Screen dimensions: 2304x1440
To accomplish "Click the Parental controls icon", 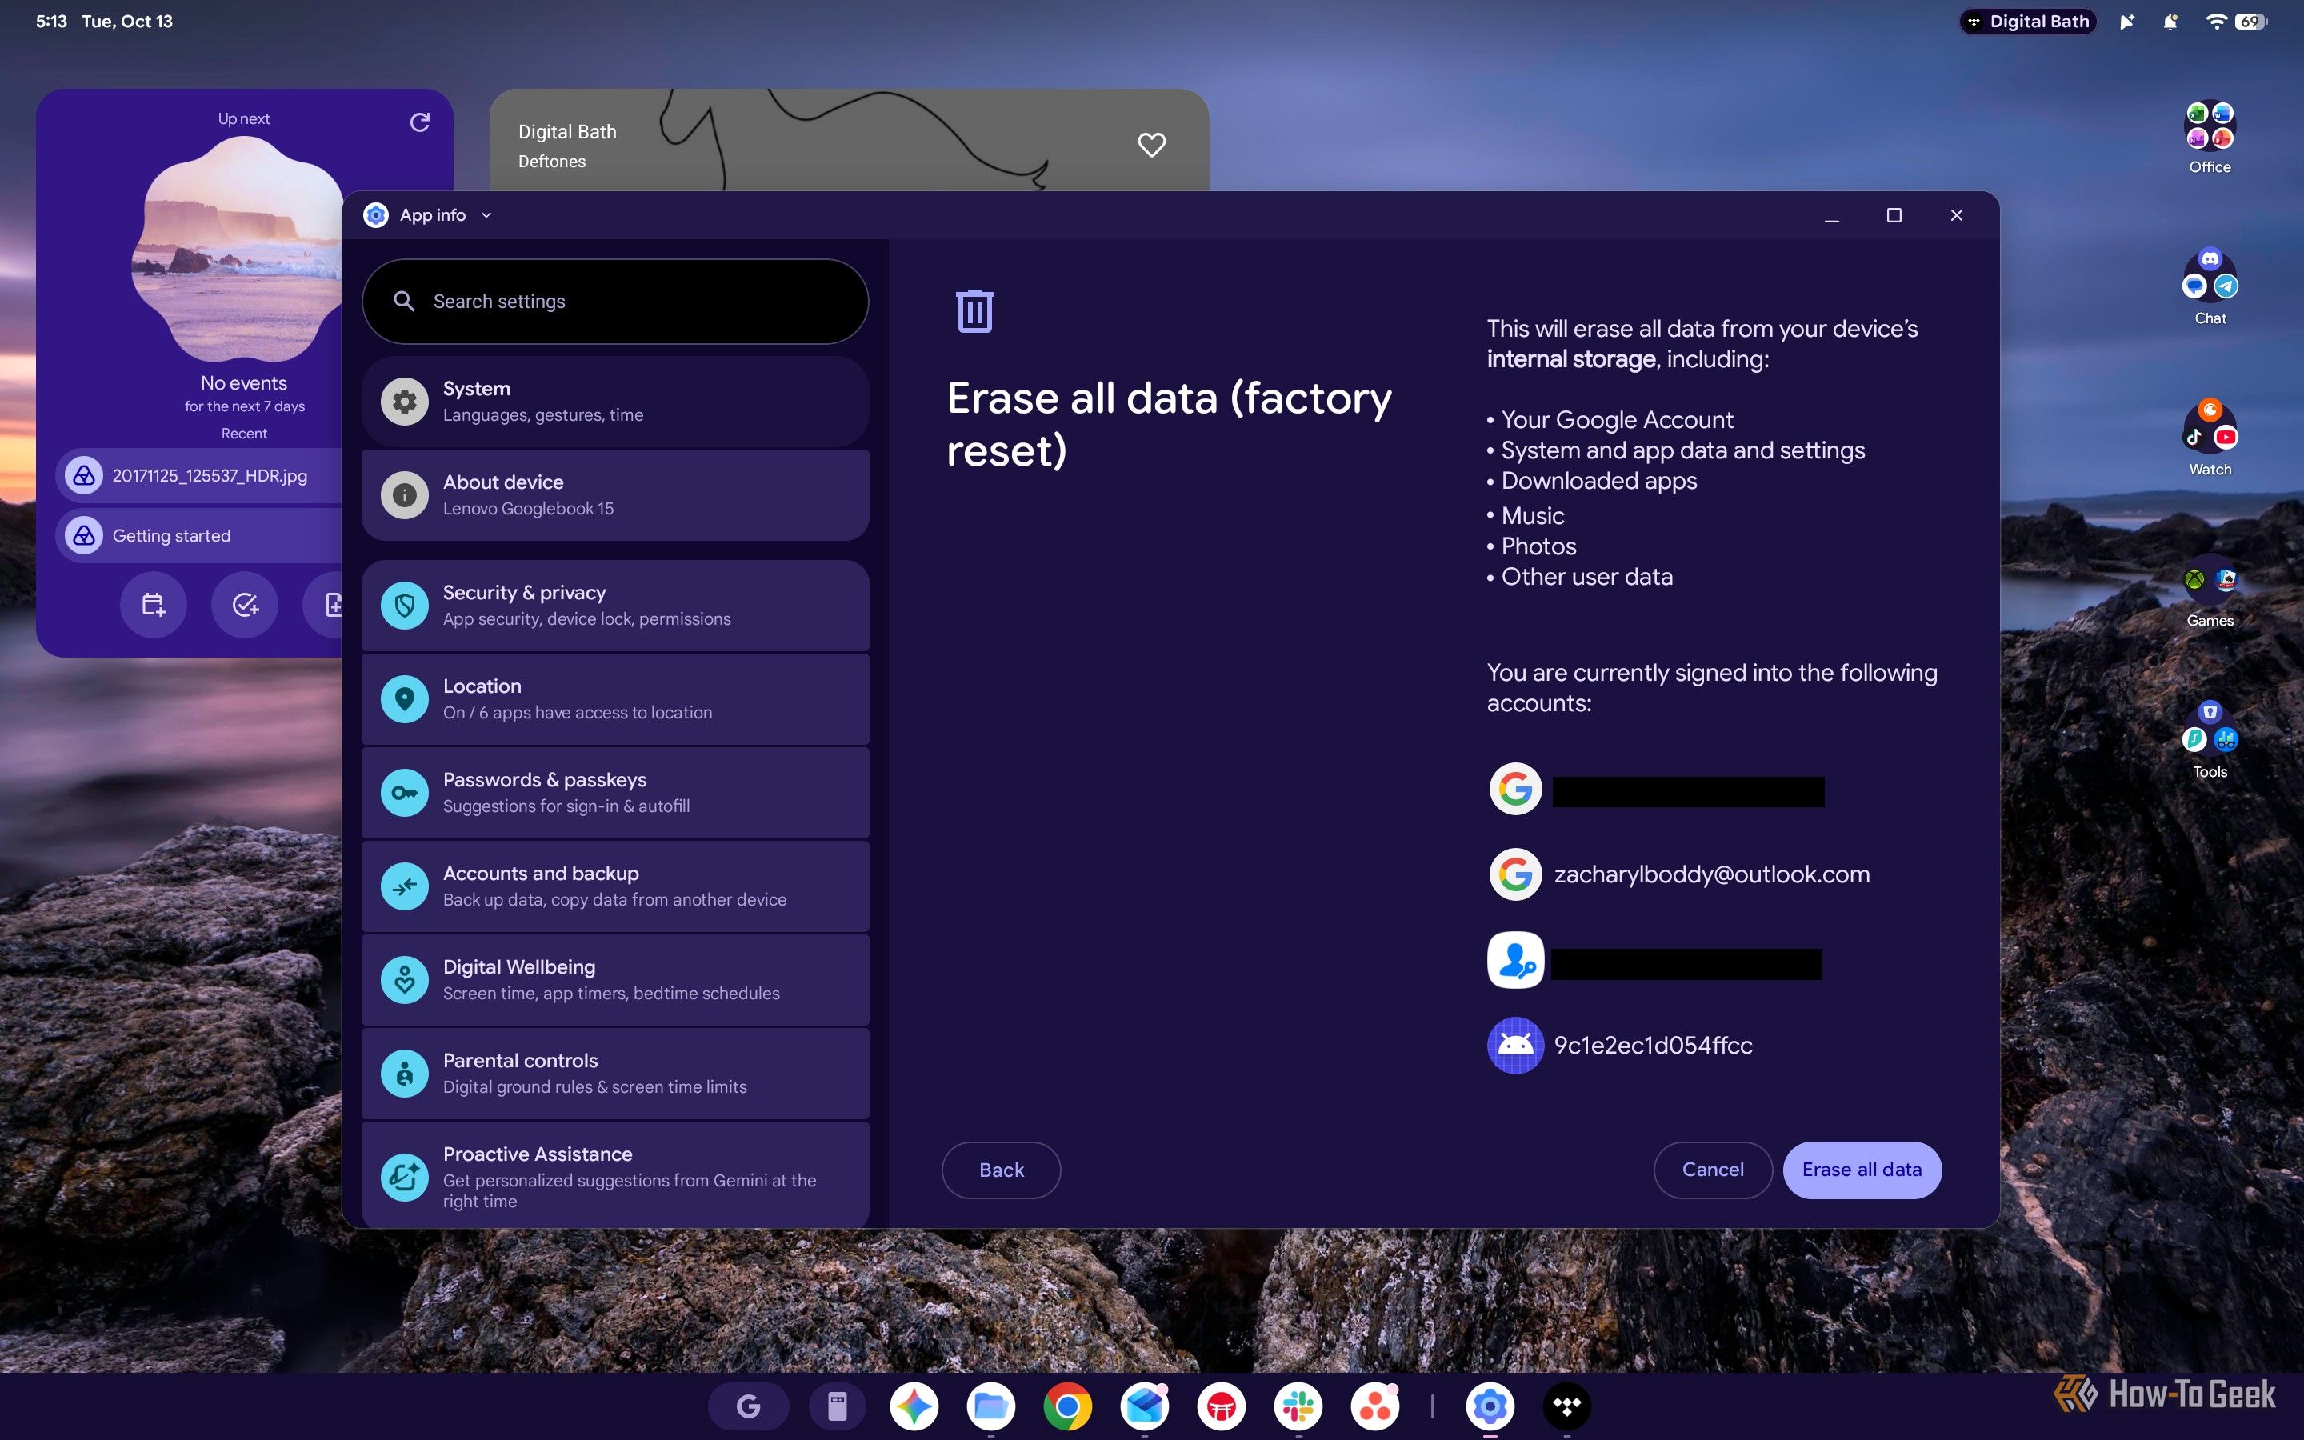I will point(405,1074).
